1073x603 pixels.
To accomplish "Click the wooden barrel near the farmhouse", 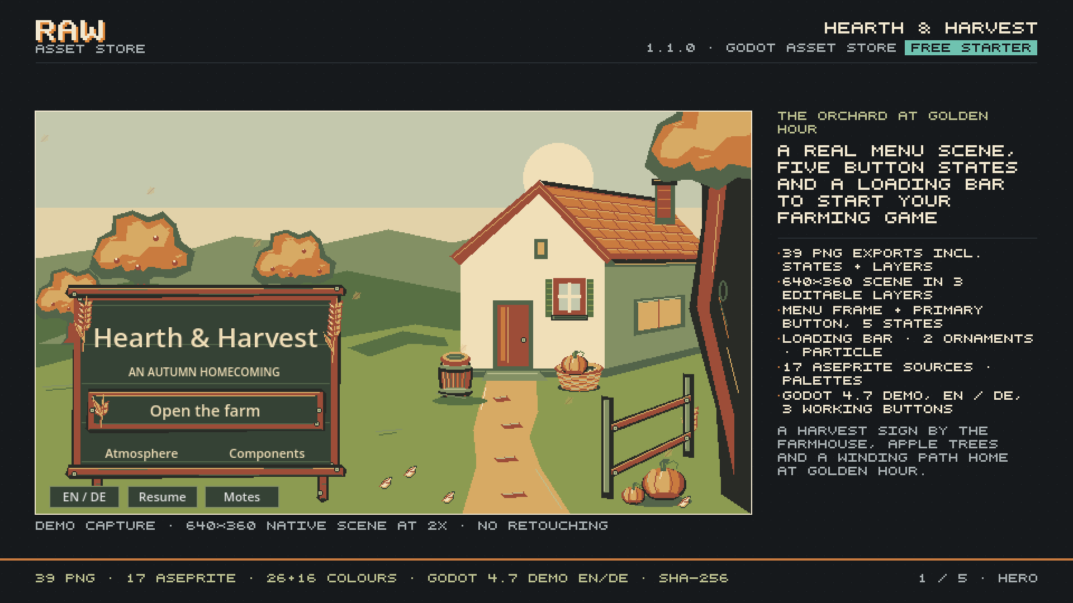I will point(455,374).
